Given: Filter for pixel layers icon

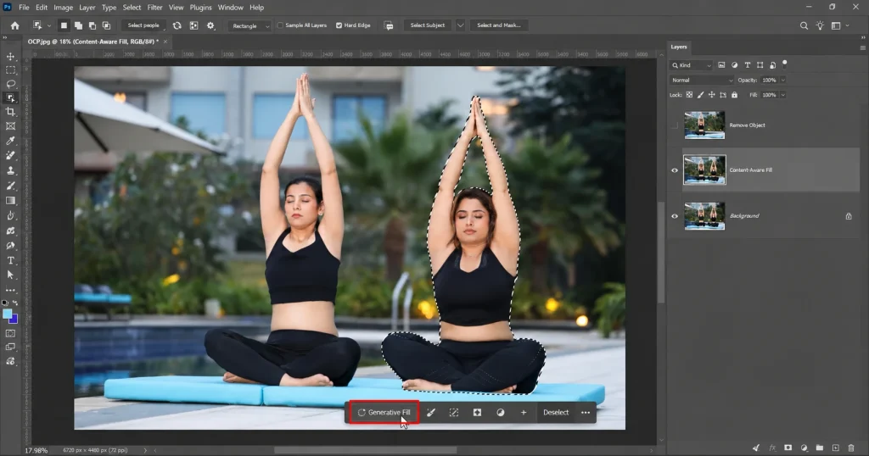Looking at the screenshot, I should click(x=721, y=65).
